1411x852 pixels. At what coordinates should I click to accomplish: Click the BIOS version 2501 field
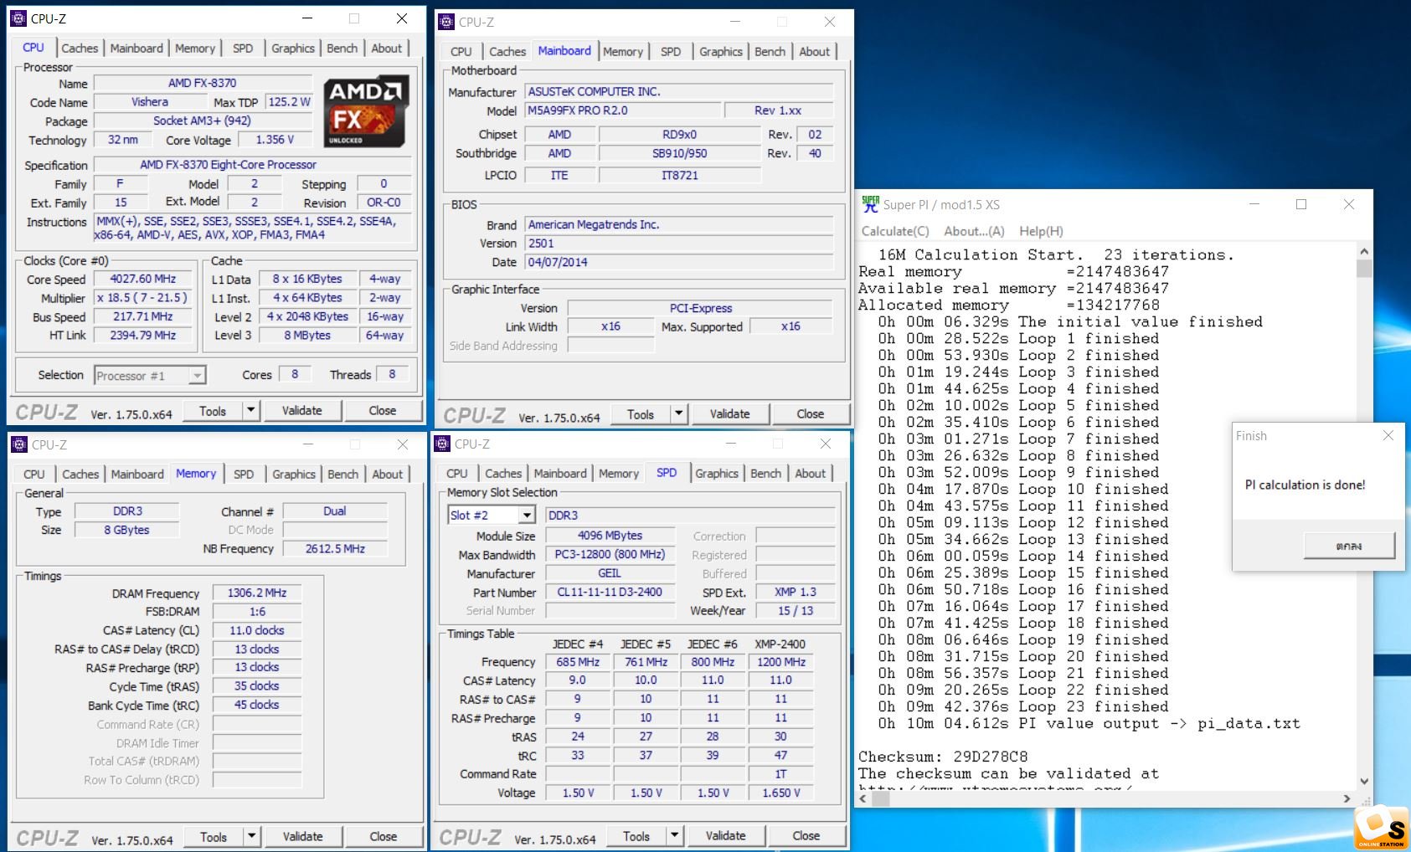tap(678, 244)
